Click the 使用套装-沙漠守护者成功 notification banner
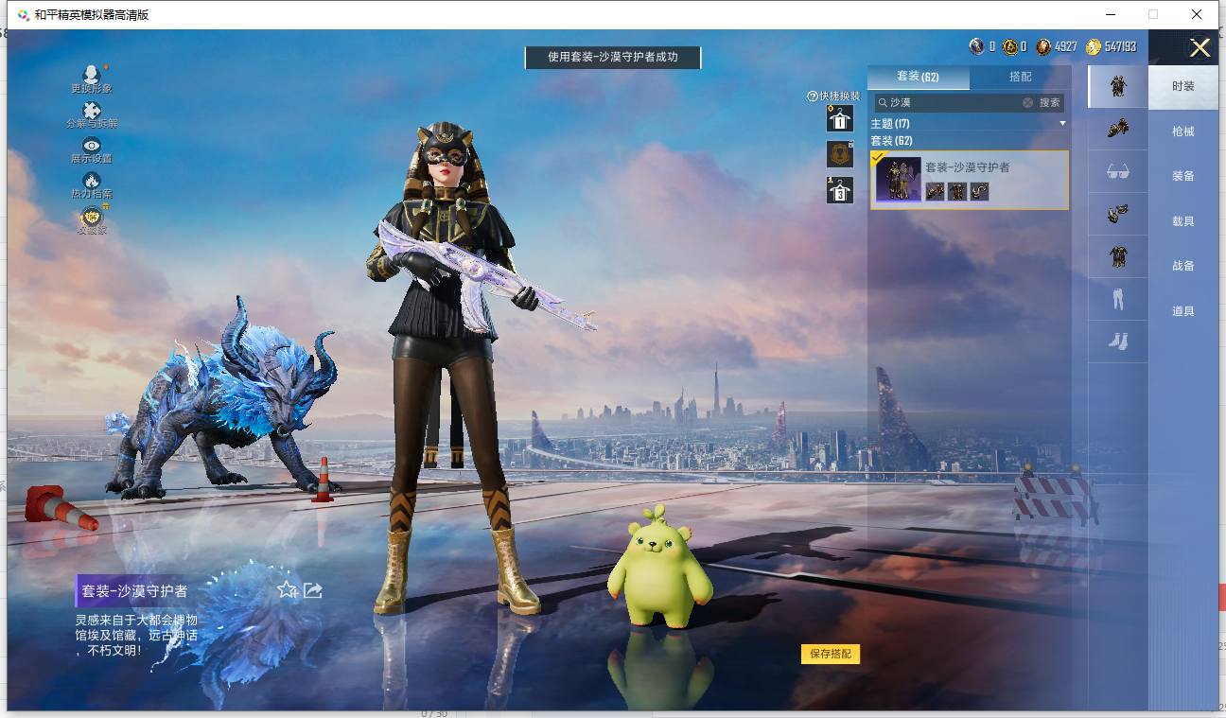 613,57
